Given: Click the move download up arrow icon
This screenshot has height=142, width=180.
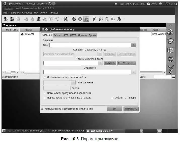Looking at the screenshot, I should click(101, 19).
